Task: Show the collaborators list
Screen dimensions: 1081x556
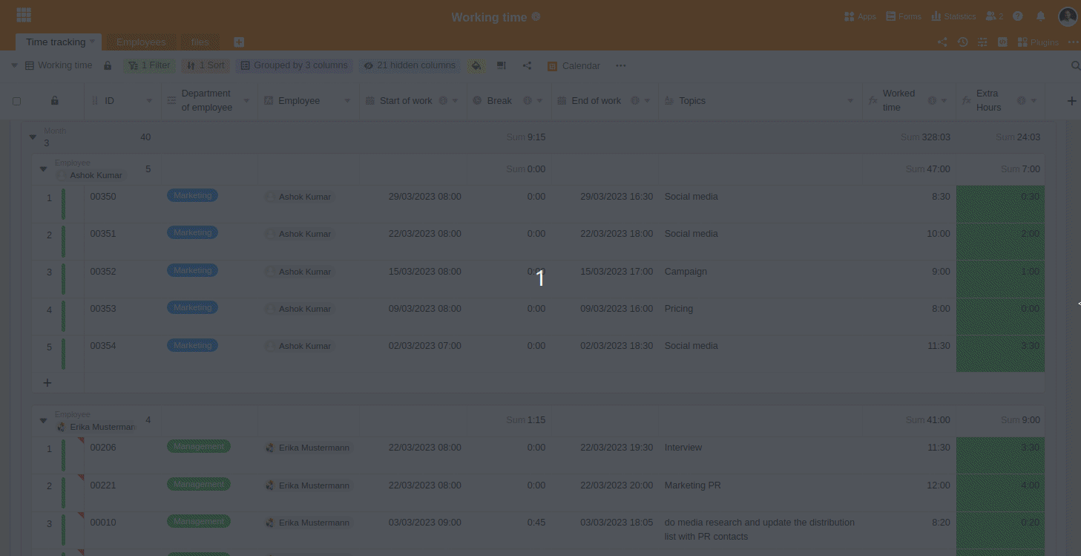Action: click(x=994, y=16)
